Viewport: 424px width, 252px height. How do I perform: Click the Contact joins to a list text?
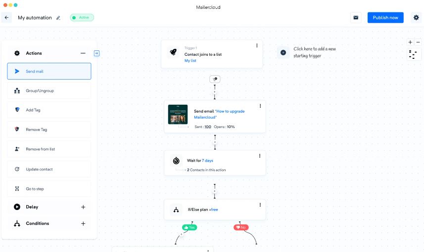point(203,54)
